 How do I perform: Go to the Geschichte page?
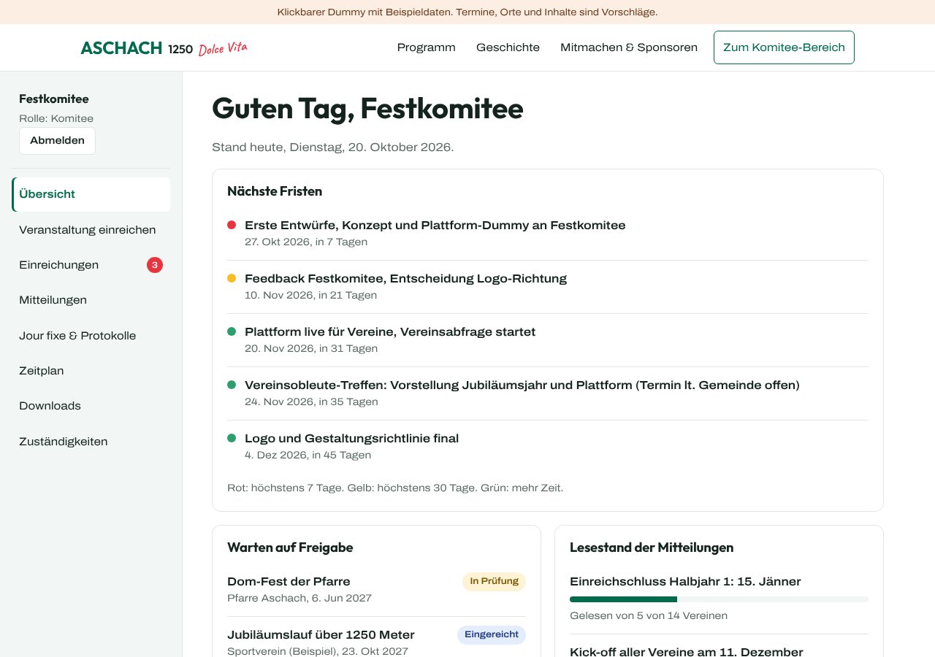coord(508,47)
